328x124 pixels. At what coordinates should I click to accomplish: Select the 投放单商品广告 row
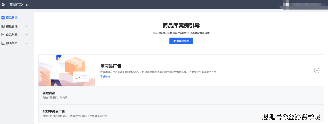[181, 114]
